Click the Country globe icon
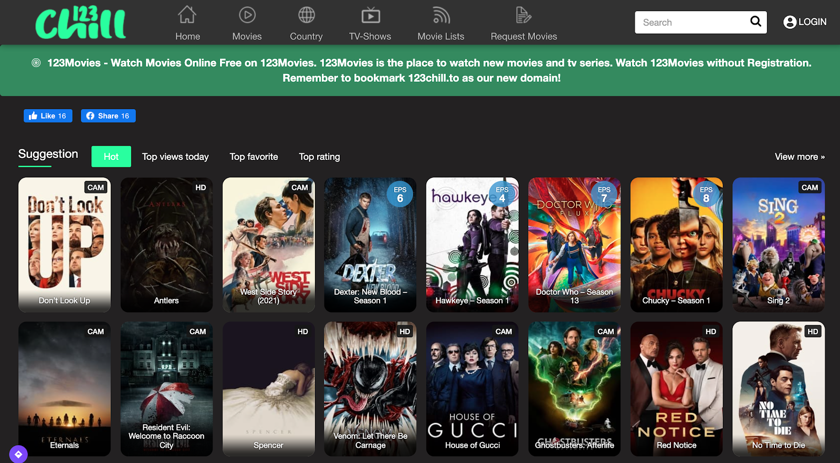840x463 pixels. point(307,15)
